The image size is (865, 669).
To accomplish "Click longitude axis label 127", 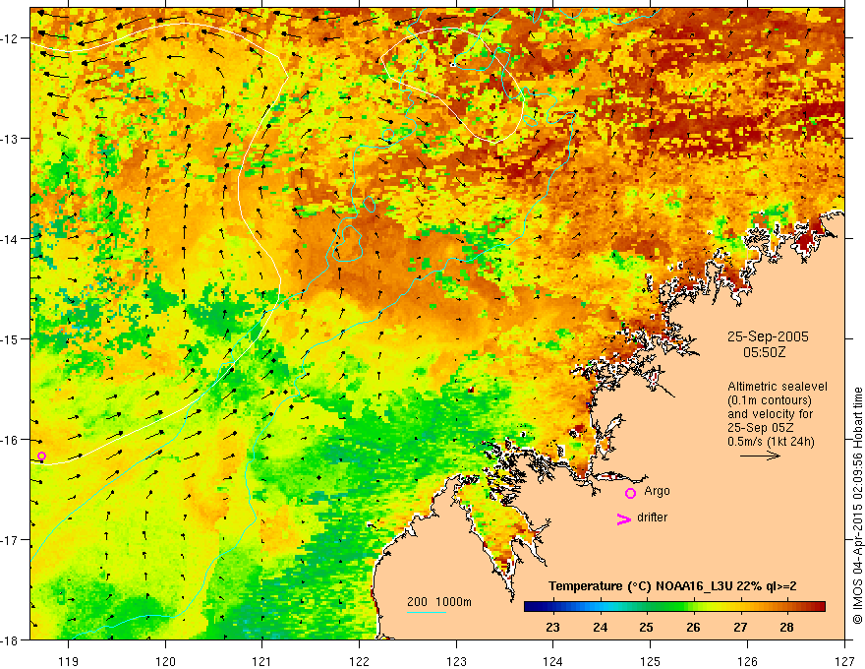I will [844, 661].
